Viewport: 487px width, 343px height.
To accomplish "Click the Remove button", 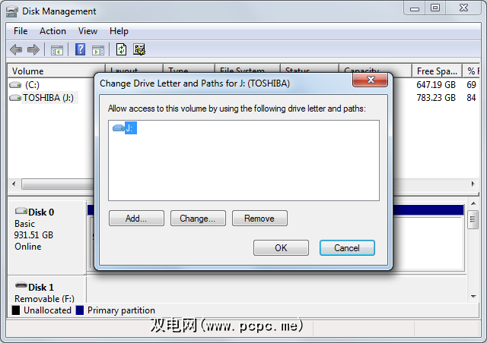I will [x=259, y=219].
